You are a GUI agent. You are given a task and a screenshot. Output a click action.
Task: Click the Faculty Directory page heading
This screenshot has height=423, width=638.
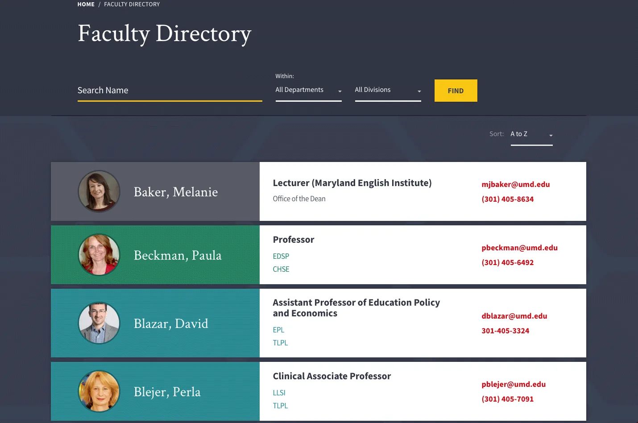pos(164,33)
